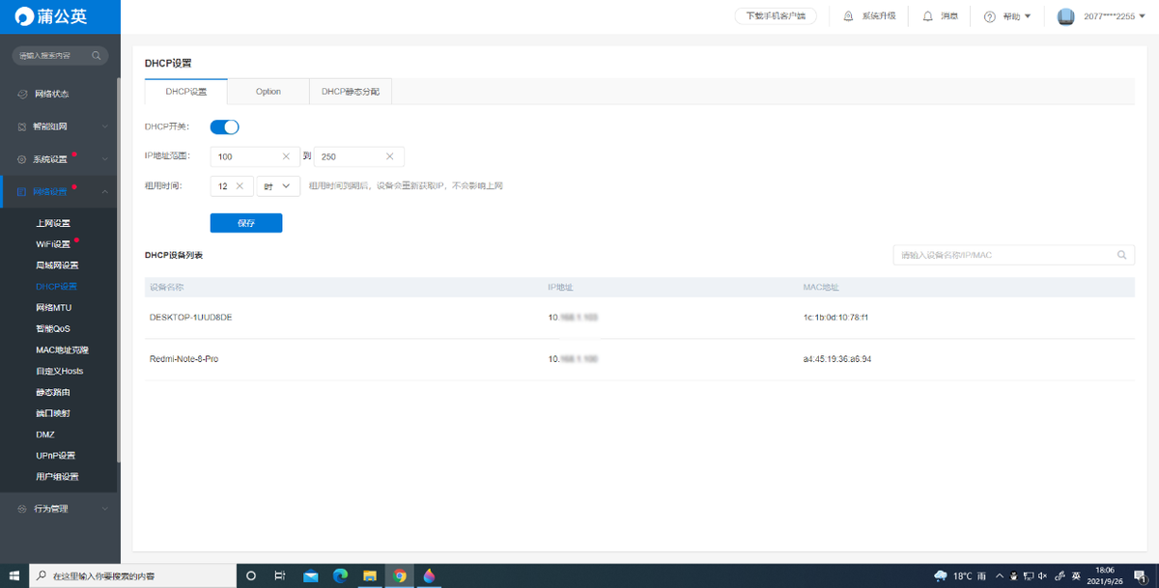Click the 系统设置 gear icon
The height and width of the screenshot is (588, 1159).
[22, 159]
